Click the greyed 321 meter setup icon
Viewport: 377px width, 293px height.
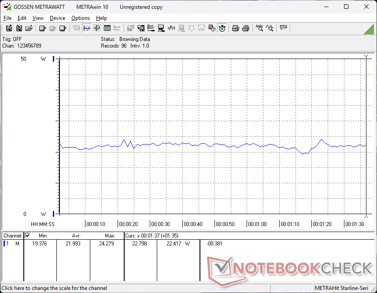click(181, 28)
